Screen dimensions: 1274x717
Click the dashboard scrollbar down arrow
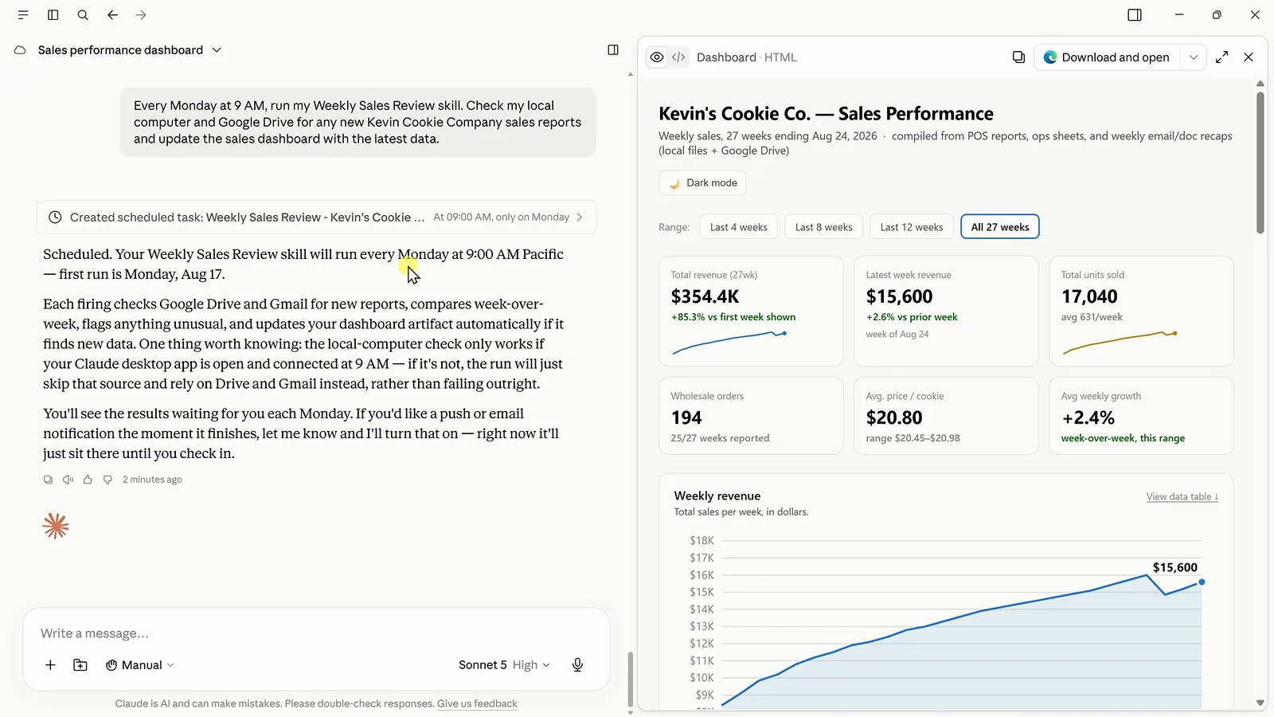(x=1260, y=703)
